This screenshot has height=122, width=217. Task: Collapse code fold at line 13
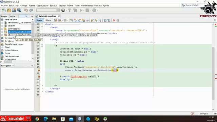42,24
